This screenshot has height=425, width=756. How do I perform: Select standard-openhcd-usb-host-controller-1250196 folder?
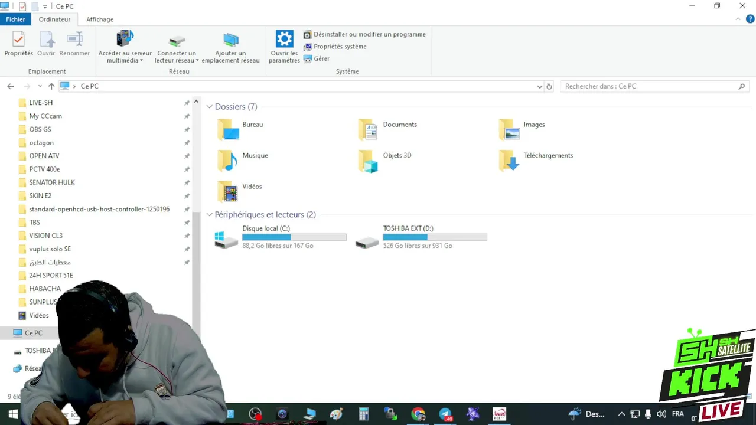pos(99,209)
